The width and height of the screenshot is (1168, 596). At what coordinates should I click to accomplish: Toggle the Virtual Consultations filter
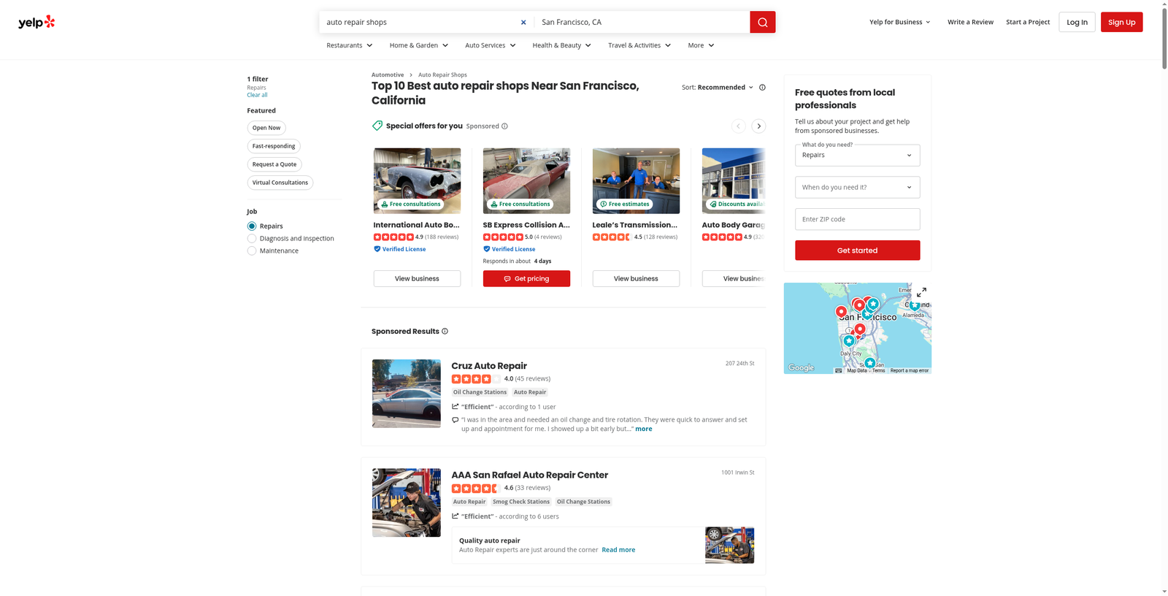[280, 183]
